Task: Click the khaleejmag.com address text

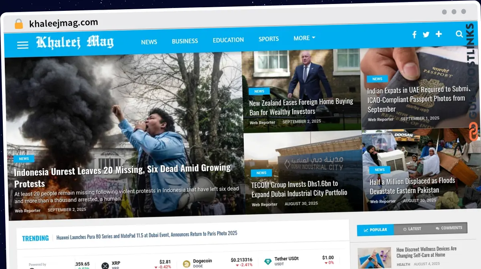Action: [x=64, y=23]
